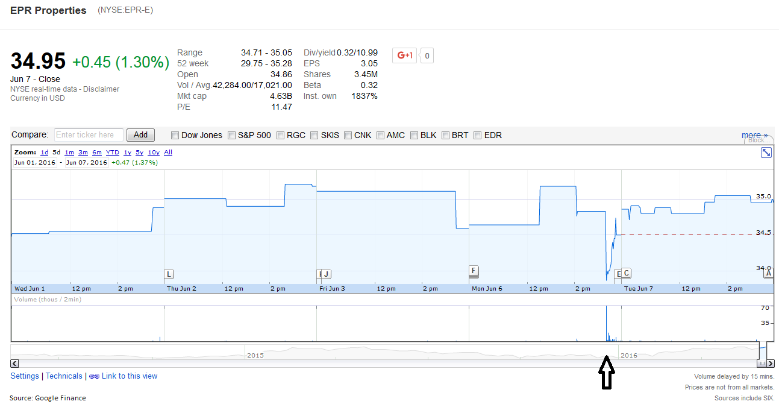This screenshot has width=779, height=410.
Task: Click the P/E value 11.47
Action: [281, 107]
